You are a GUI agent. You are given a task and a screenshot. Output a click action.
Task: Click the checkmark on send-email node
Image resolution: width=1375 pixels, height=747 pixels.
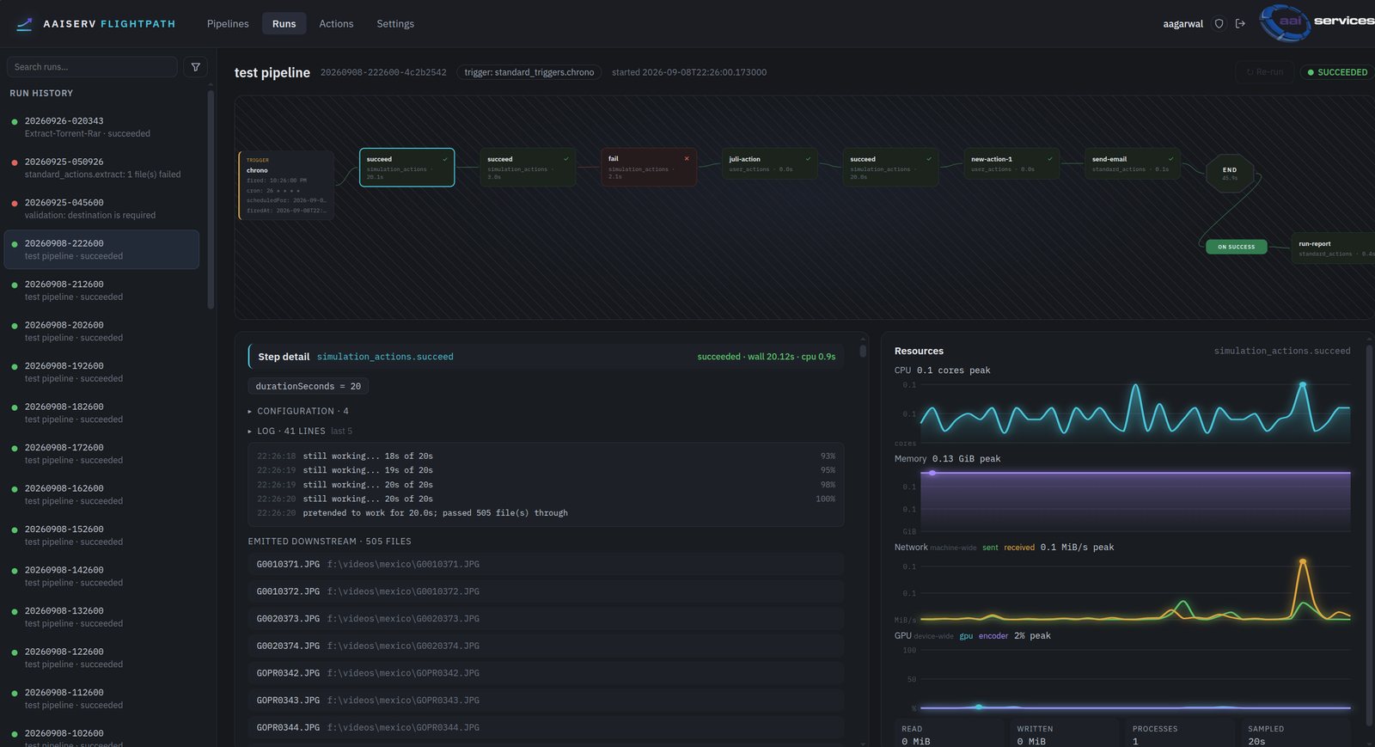1170,159
